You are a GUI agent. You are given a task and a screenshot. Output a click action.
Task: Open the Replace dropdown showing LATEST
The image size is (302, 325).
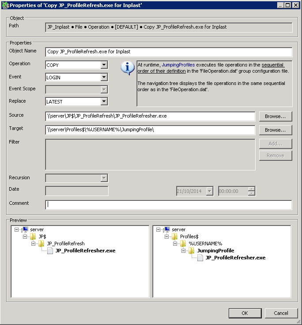tap(104, 101)
